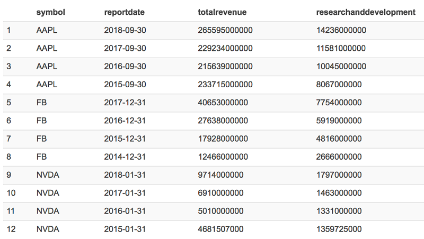
Task: Select R&D value 1797000000
Action: (x=339, y=175)
